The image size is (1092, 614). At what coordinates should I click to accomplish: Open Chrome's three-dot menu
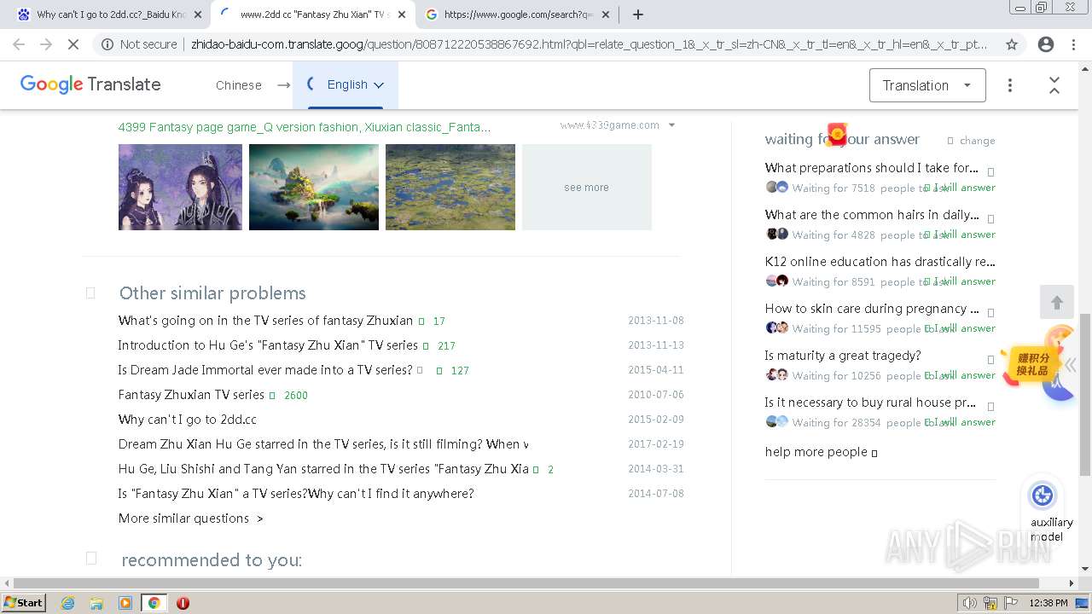[x=1072, y=44]
